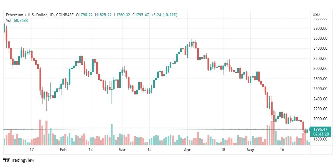Click the 3800.00 price axis label

[x=320, y=28]
